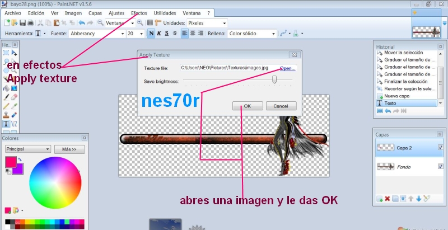Select the Pencil tool

pos(6,106)
